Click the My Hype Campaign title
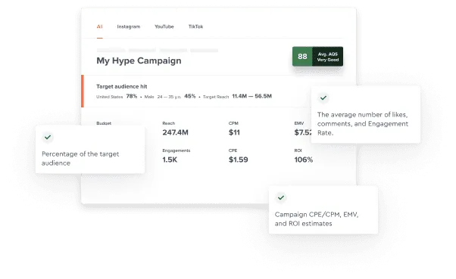 [139, 60]
